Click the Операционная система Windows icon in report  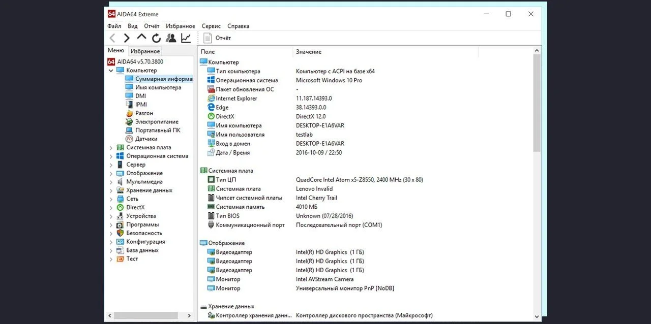tap(211, 80)
